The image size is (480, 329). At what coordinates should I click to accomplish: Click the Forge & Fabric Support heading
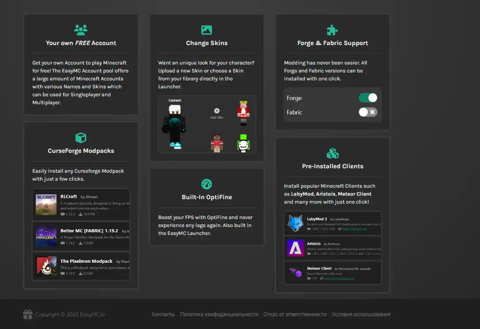(333, 43)
